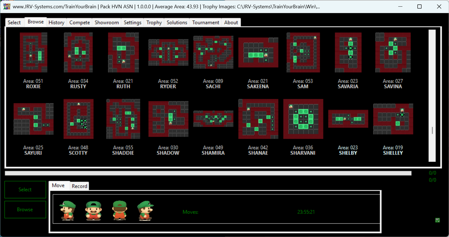Click the 23:55:21 timer text
Viewport: 449px width, 237px height.
(x=306, y=212)
